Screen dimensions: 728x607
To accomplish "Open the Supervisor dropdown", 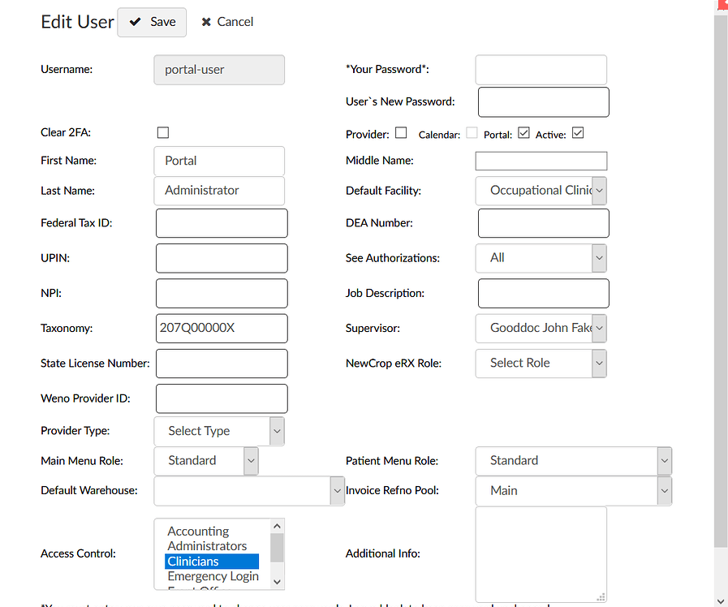I will click(x=598, y=329).
